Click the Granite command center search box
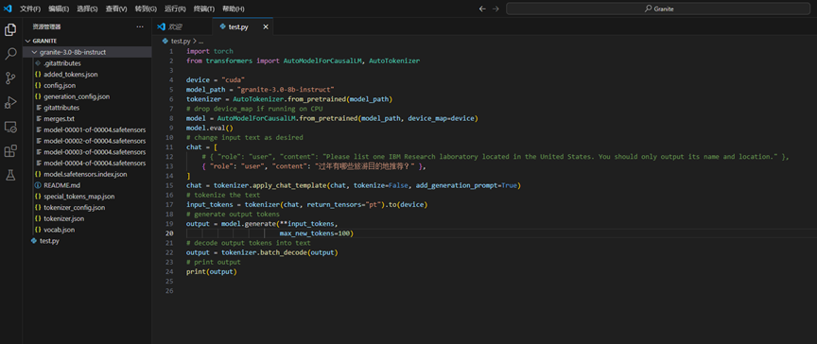Image resolution: width=817 pixels, height=344 pixels. pos(658,9)
